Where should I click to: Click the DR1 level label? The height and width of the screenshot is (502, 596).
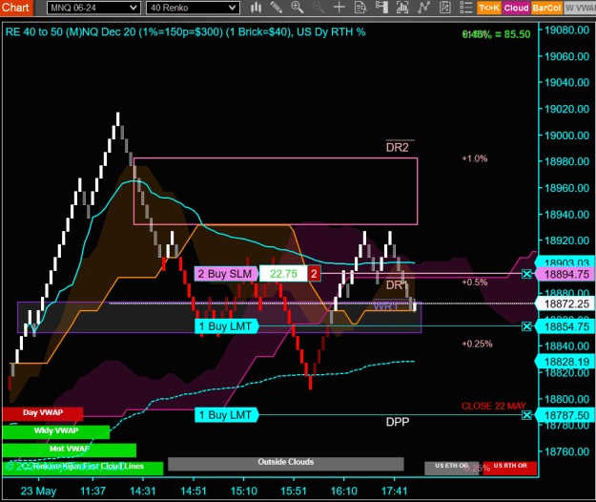397,285
